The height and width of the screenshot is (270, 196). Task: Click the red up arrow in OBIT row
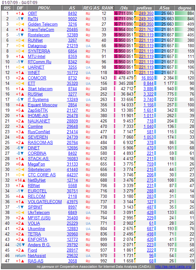pyautogui.click(x=22, y=14)
